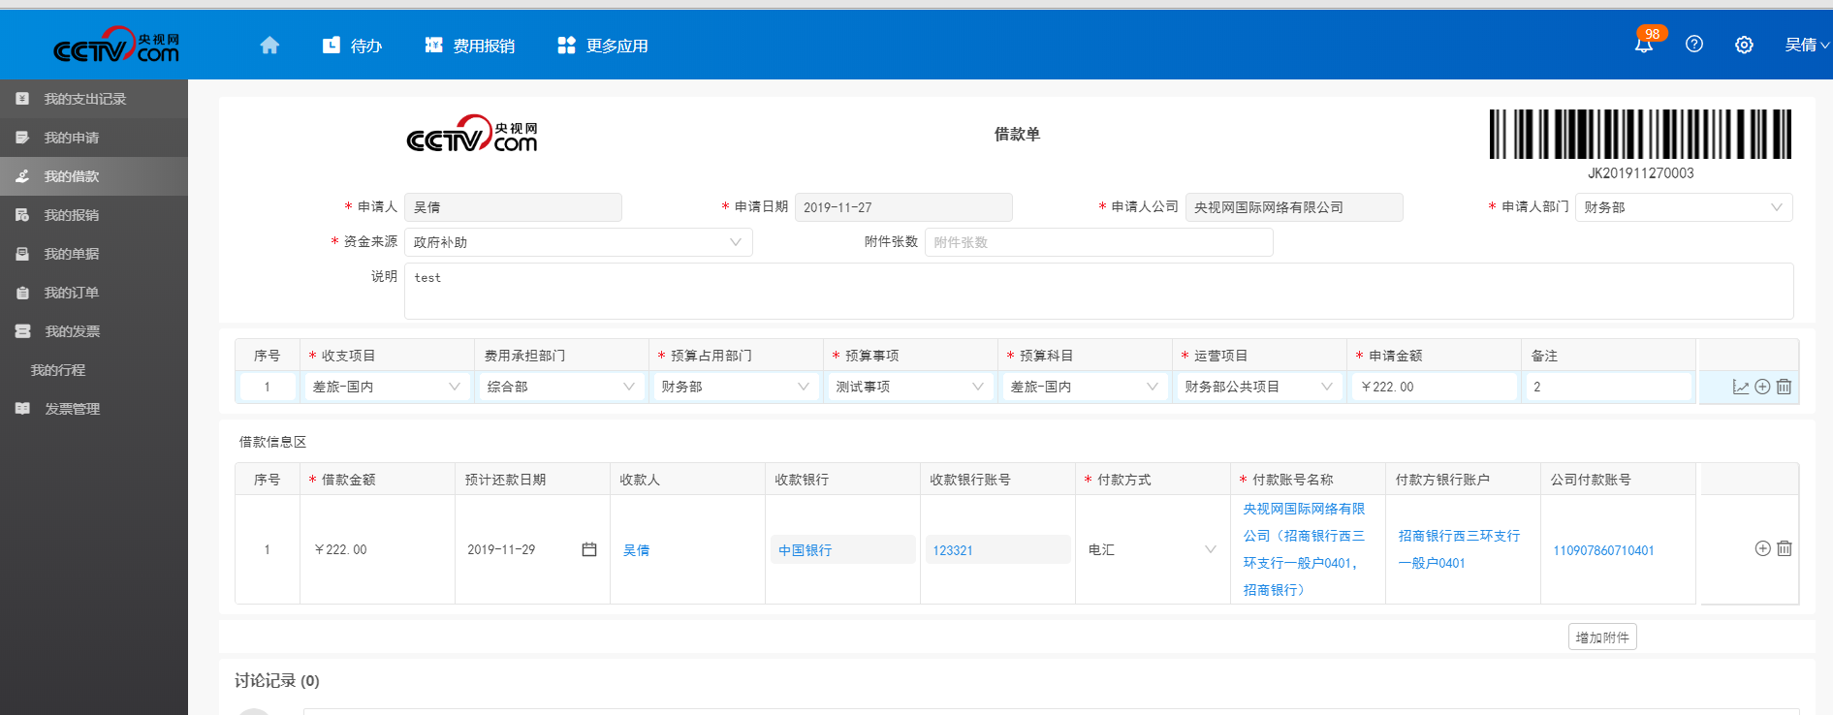Click 收款银行账号 field 123321

pos(997,549)
